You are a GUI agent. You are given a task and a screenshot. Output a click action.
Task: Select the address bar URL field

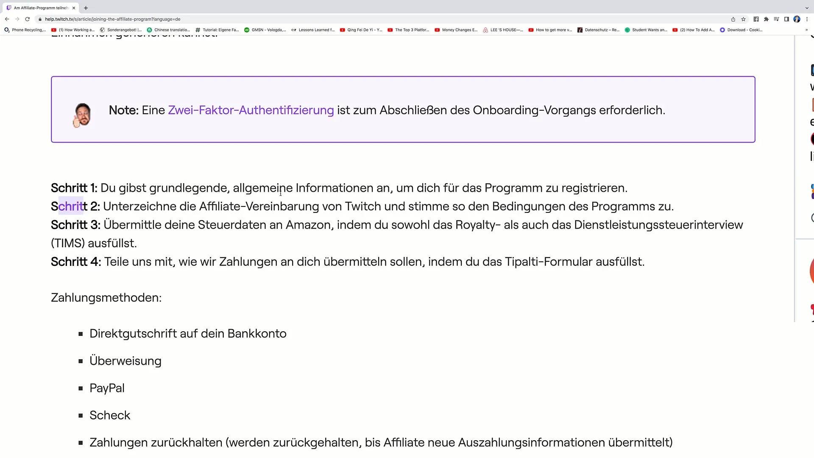pyautogui.click(x=387, y=19)
